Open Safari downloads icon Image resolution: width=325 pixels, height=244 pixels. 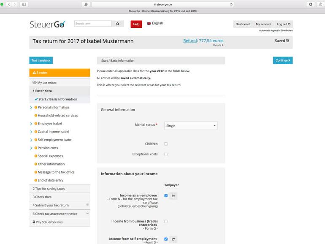(311, 4)
